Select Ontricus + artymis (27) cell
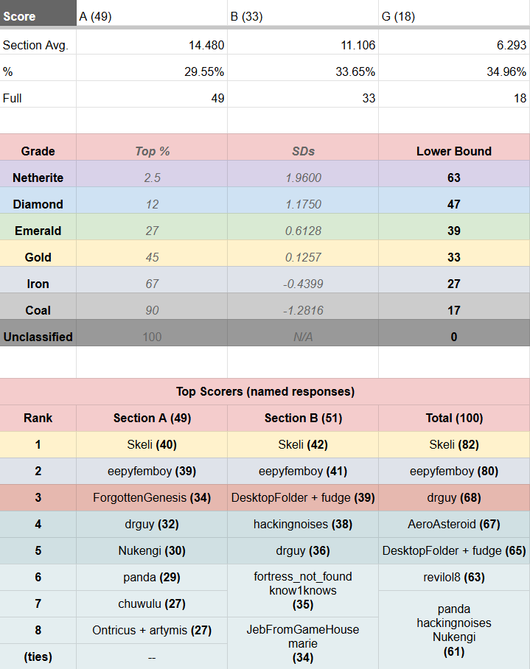530x669 pixels. click(152, 630)
